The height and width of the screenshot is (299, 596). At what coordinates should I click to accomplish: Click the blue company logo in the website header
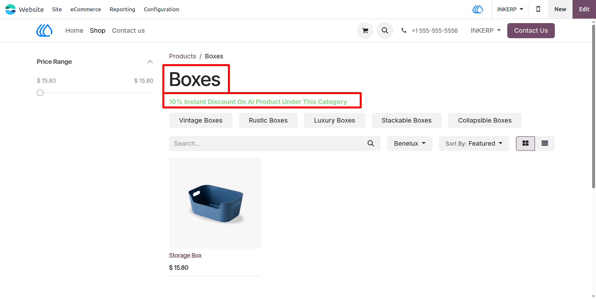pyautogui.click(x=44, y=30)
